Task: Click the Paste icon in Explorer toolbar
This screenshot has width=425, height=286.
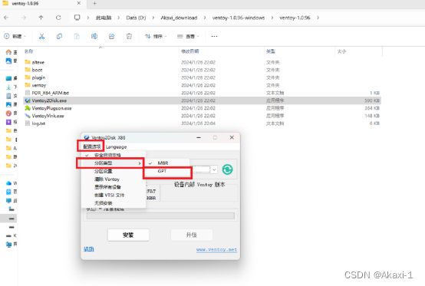Action: pos(77,36)
